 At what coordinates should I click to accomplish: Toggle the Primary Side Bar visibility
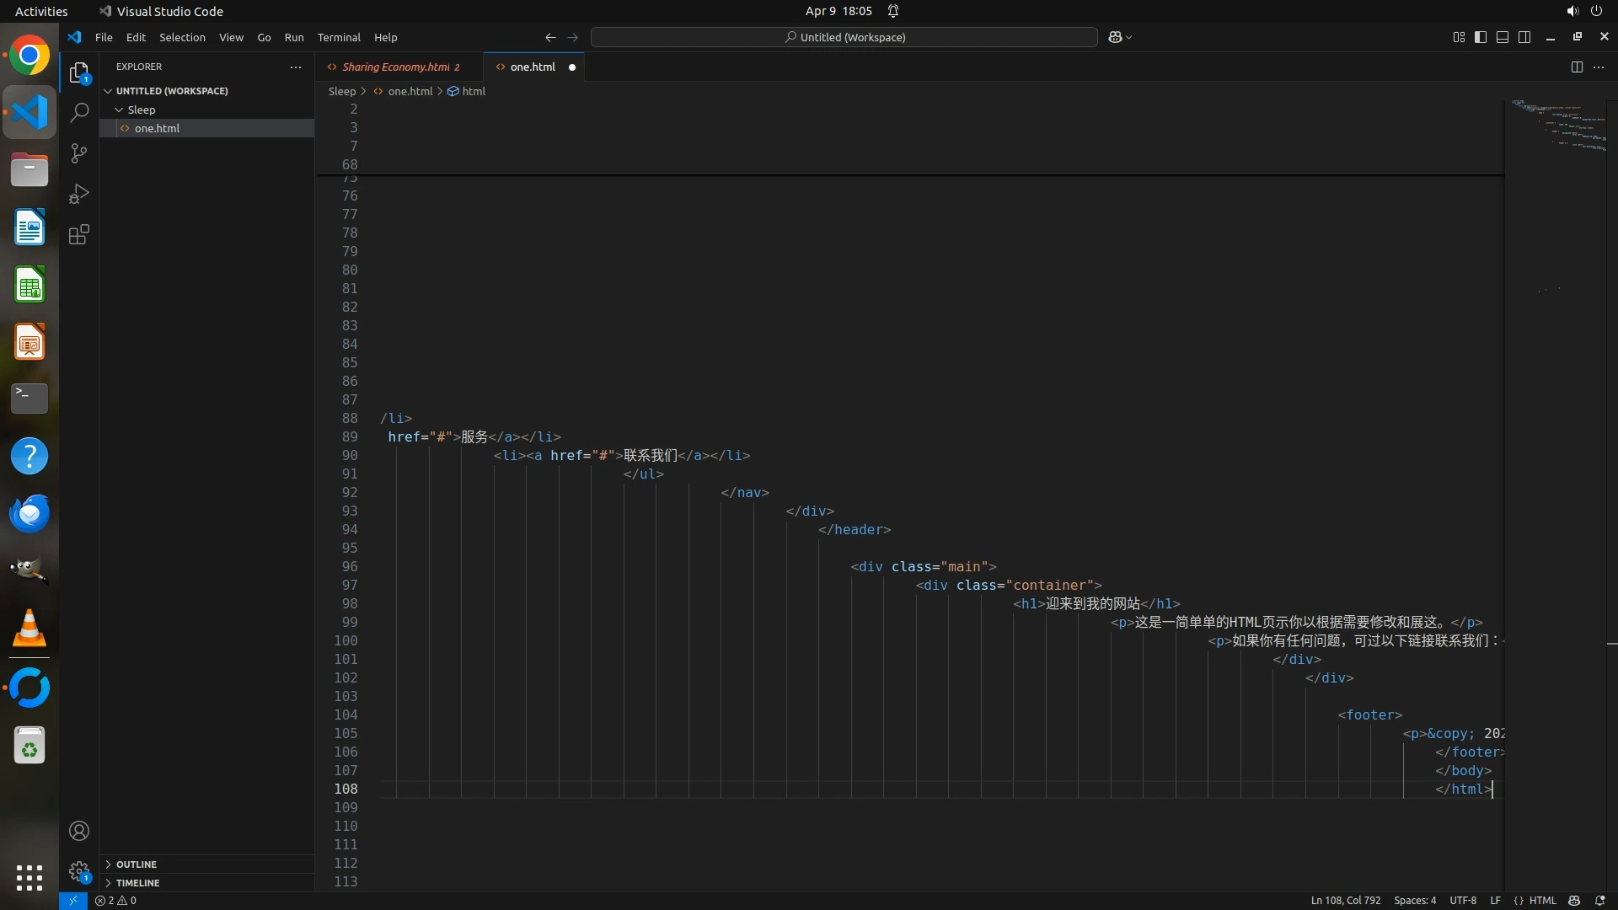click(x=1481, y=37)
